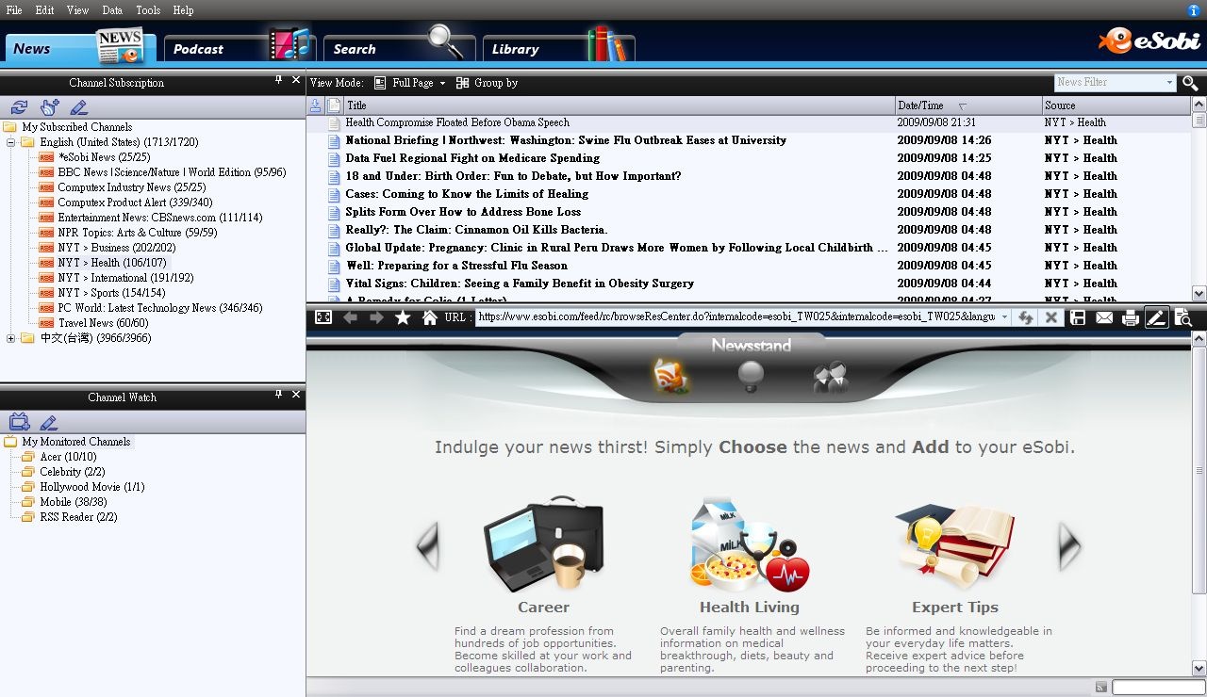1207x697 pixels.
Task: Click in the URL address field
Action: [736, 317]
